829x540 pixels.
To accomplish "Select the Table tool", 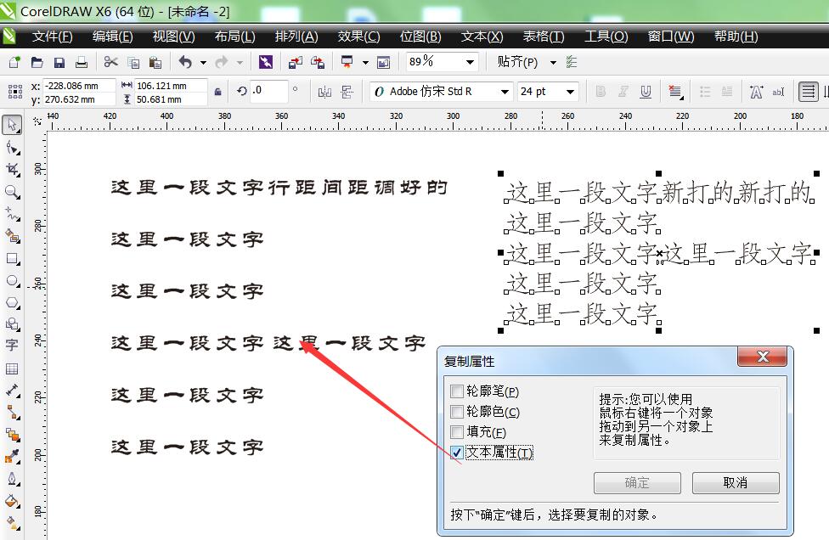I will pos(12,368).
